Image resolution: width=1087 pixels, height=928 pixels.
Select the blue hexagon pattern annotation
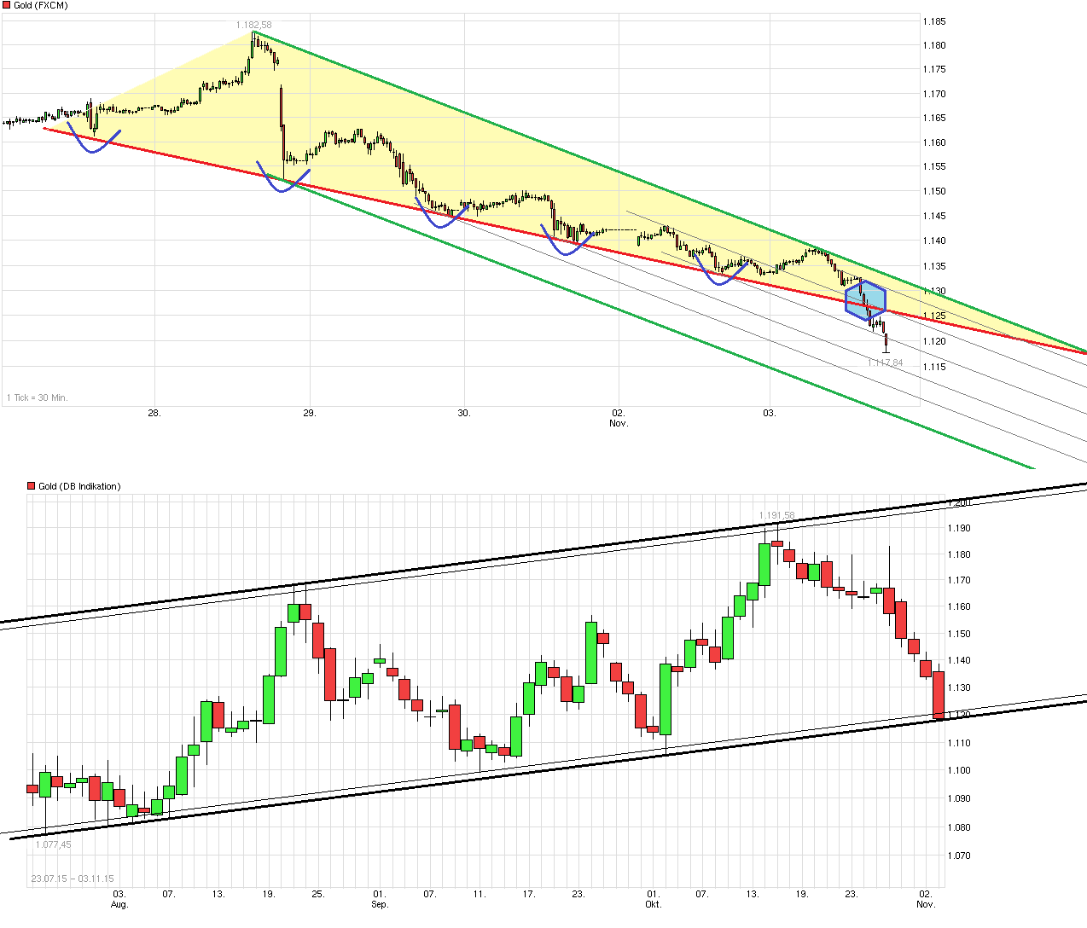coord(865,300)
